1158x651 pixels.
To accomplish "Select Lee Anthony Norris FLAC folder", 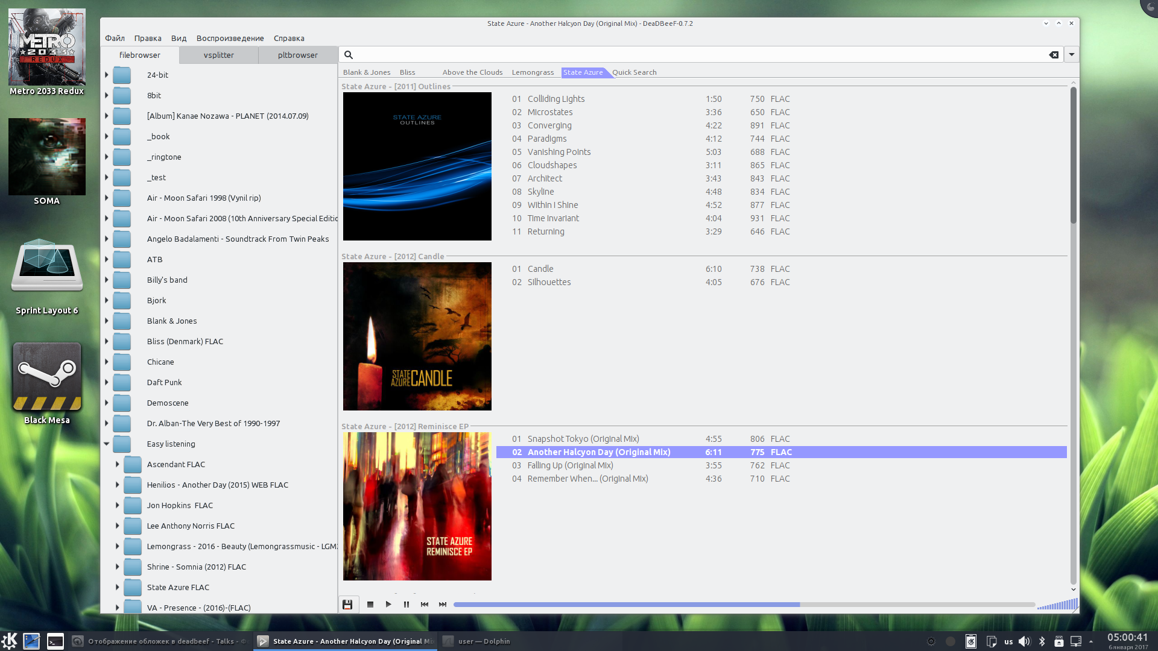I will (191, 526).
